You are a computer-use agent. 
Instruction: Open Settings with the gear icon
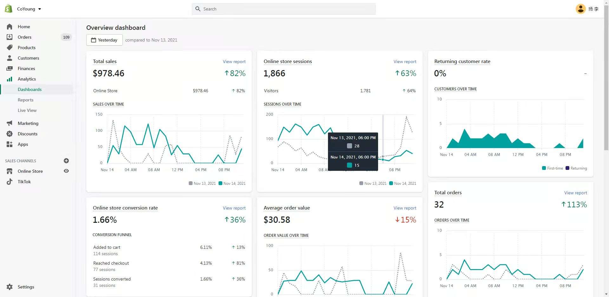tap(10, 287)
